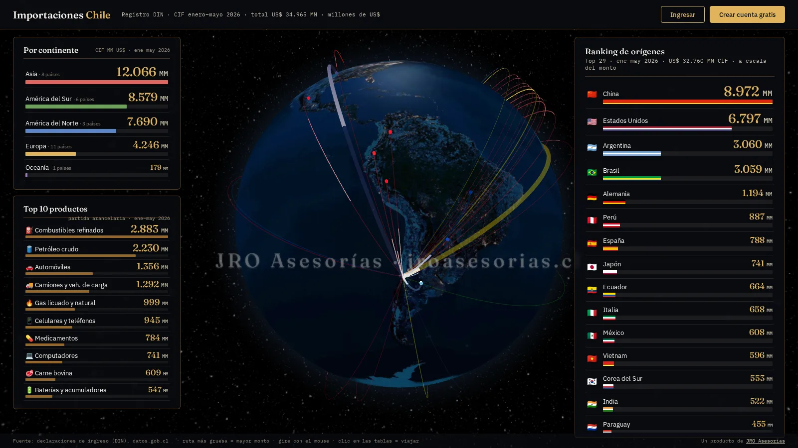Select the Brasil label in ranking
This screenshot has height=448, width=798.
pyautogui.click(x=611, y=171)
